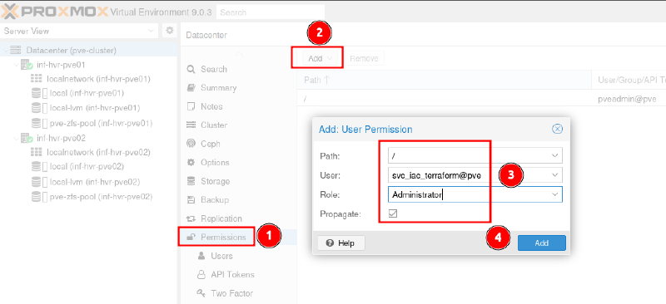The height and width of the screenshot is (304, 666).
Task: Open the Storage menu item
Action: pos(238,181)
